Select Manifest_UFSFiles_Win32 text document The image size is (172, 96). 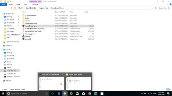coord(33,31)
